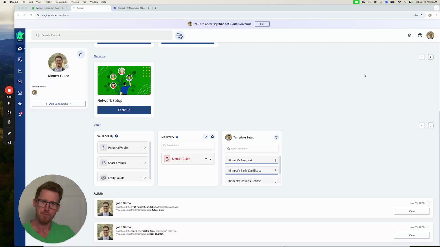Go to next Network section card

point(431,57)
